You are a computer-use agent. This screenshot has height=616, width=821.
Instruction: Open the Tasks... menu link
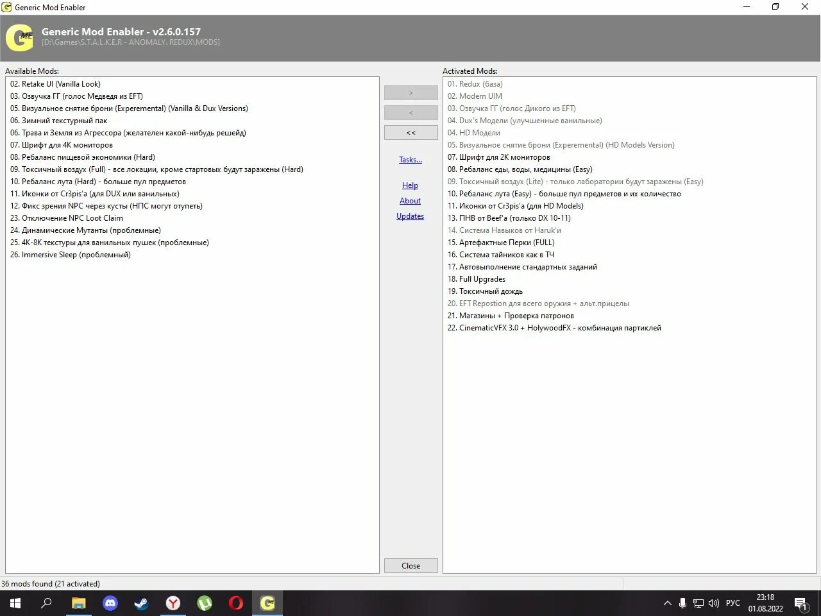click(410, 160)
